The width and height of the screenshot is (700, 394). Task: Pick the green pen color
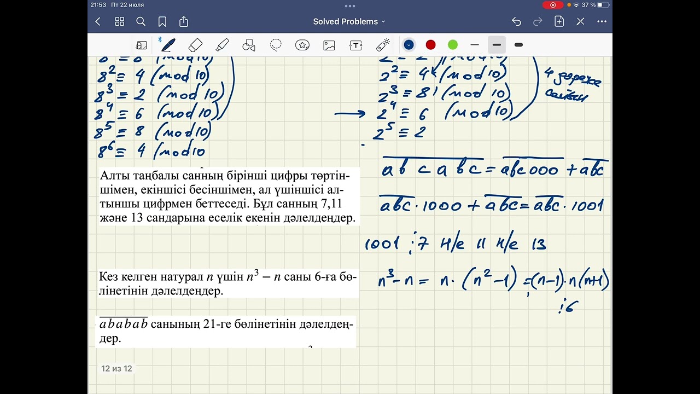coord(453,45)
